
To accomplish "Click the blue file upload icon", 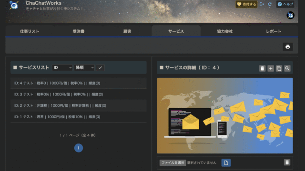I will 226,162.
